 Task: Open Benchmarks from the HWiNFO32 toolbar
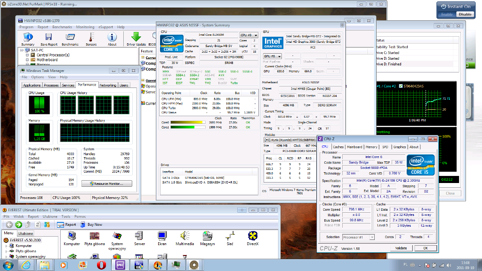tap(70, 40)
